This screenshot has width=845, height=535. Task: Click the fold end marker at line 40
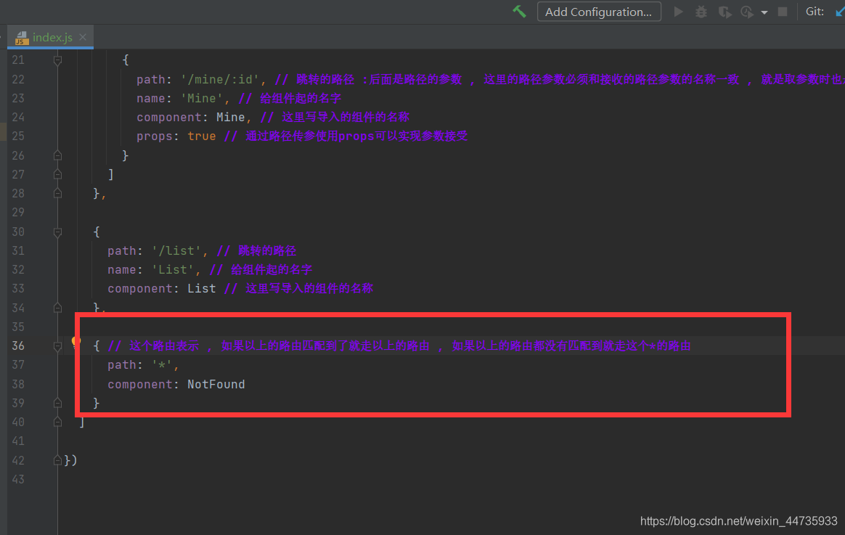(x=57, y=422)
